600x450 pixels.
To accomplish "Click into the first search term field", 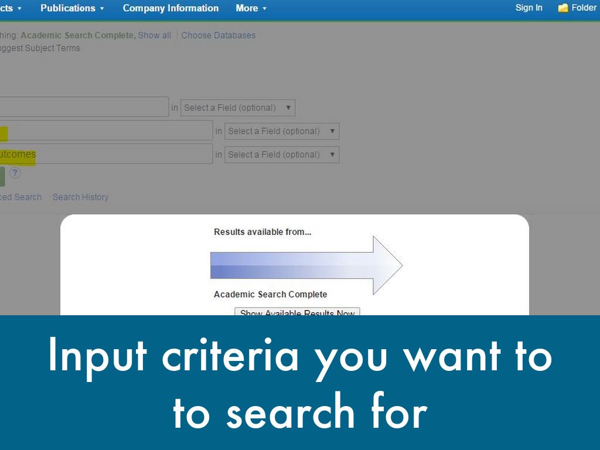I will 82,107.
